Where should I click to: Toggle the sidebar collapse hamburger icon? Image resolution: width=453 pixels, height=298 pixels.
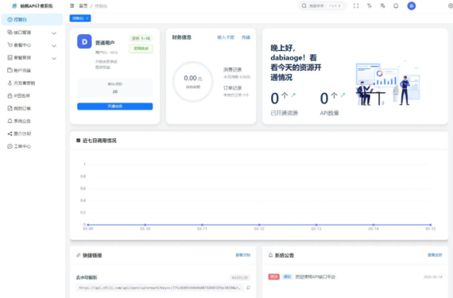pos(72,6)
